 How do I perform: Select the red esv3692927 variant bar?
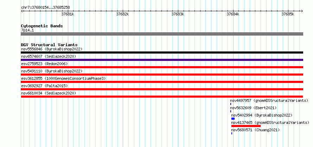click(x=162, y=89)
